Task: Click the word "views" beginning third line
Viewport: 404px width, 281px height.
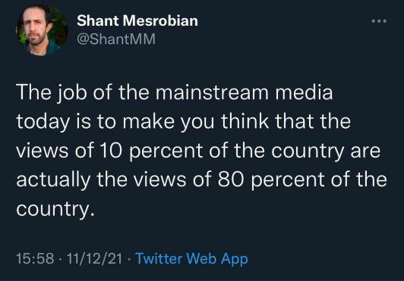Action: tap(43, 151)
